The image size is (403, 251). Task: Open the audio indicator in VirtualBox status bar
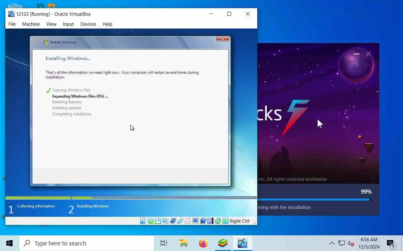click(165, 221)
